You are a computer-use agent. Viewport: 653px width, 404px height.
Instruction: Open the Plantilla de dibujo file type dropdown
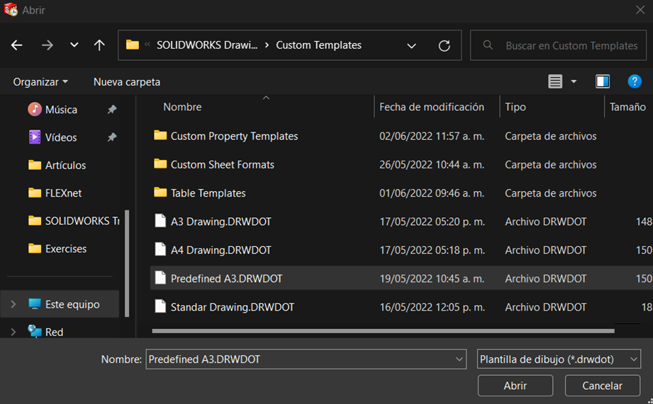click(x=559, y=359)
